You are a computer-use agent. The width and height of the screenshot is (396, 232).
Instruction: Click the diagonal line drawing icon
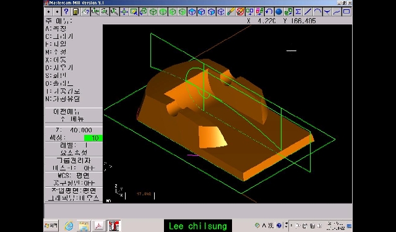pos(308,12)
